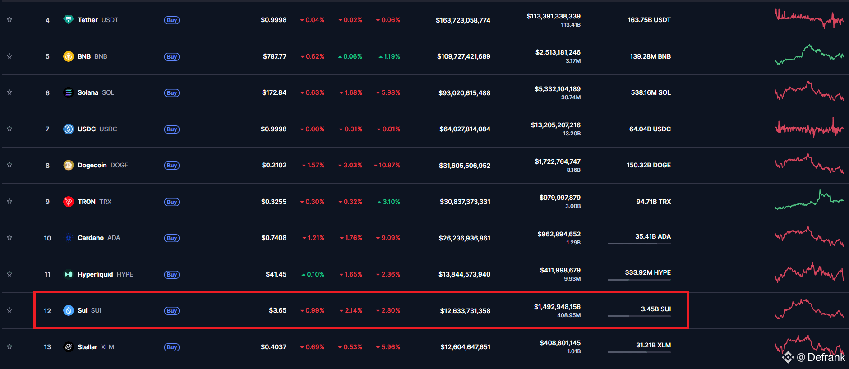This screenshot has width=849, height=369.
Task: Open the BNB 7-day sparkline chart
Action: coord(809,55)
